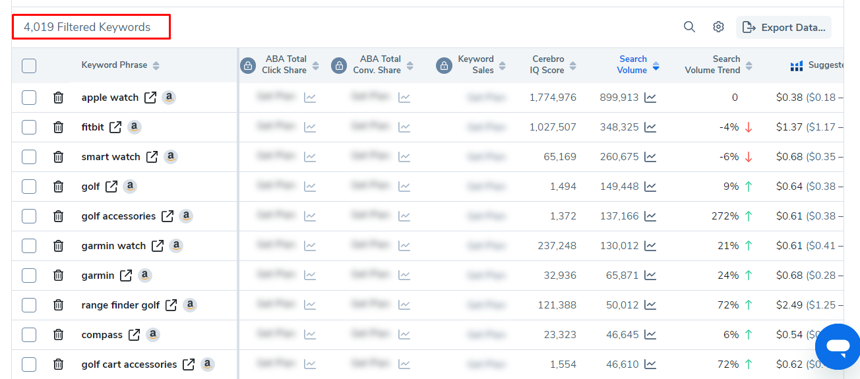Click Amazon icon next to golf accessories

[x=186, y=216]
